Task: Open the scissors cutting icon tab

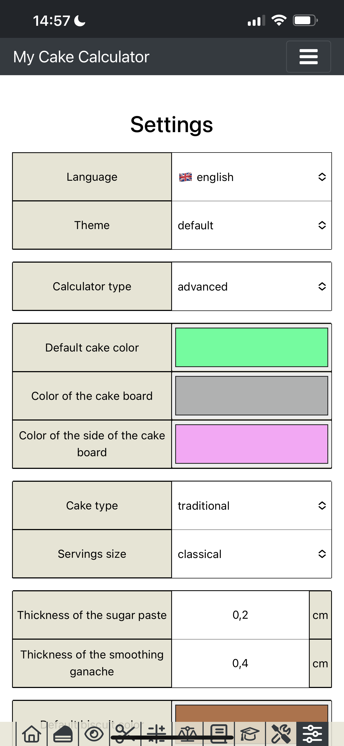Action: click(x=125, y=734)
